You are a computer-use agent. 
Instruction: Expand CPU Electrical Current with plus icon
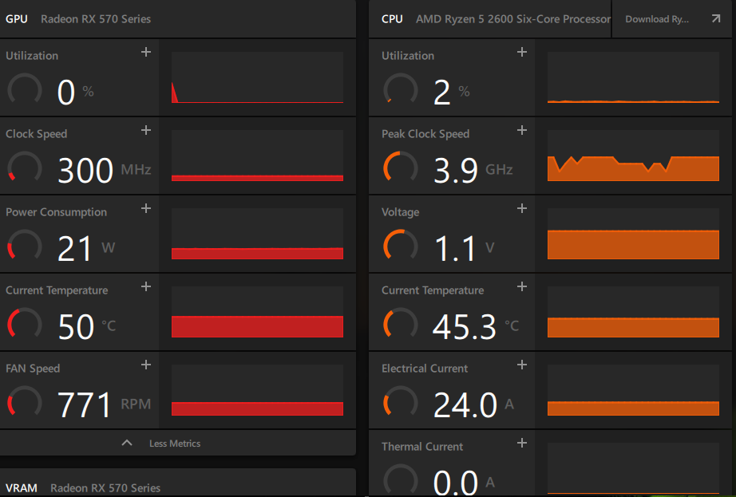click(522, 365)
